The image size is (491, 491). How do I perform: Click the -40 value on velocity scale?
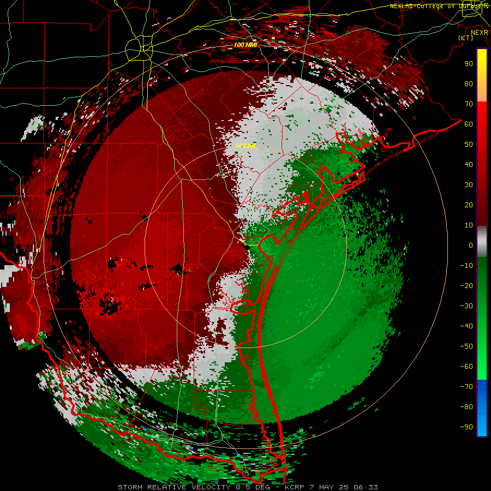pyautogui.click(x=466, y=326)
